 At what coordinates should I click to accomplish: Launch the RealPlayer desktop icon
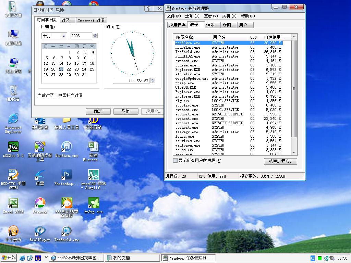(40, 231)
